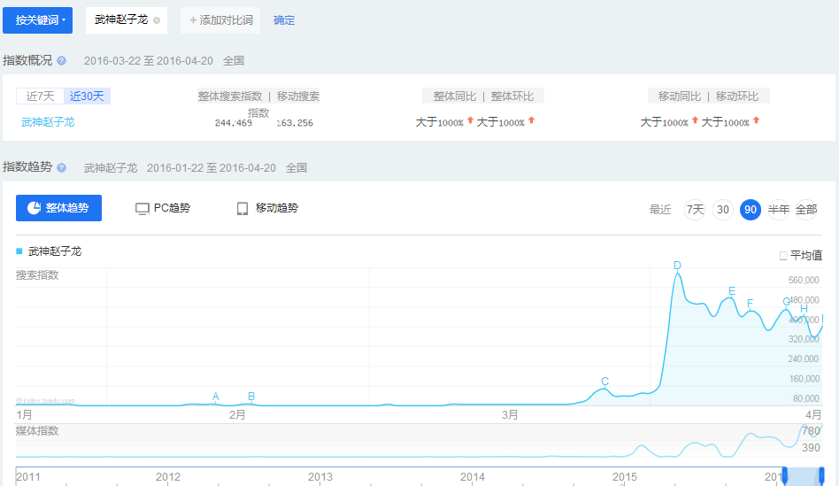The width and height of the screenshot is (839, 486).
Task: Select the 近7天 time range
Action: tap(40, 96)
